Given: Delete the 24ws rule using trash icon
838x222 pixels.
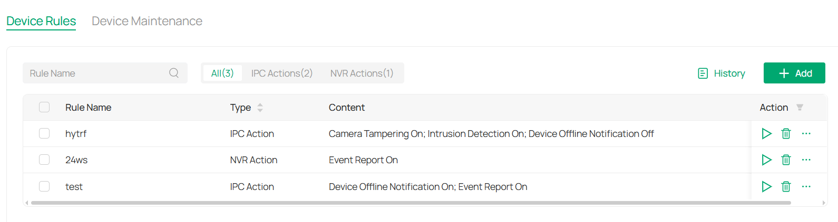Looking at the screenshot, I should coord(786,160).
